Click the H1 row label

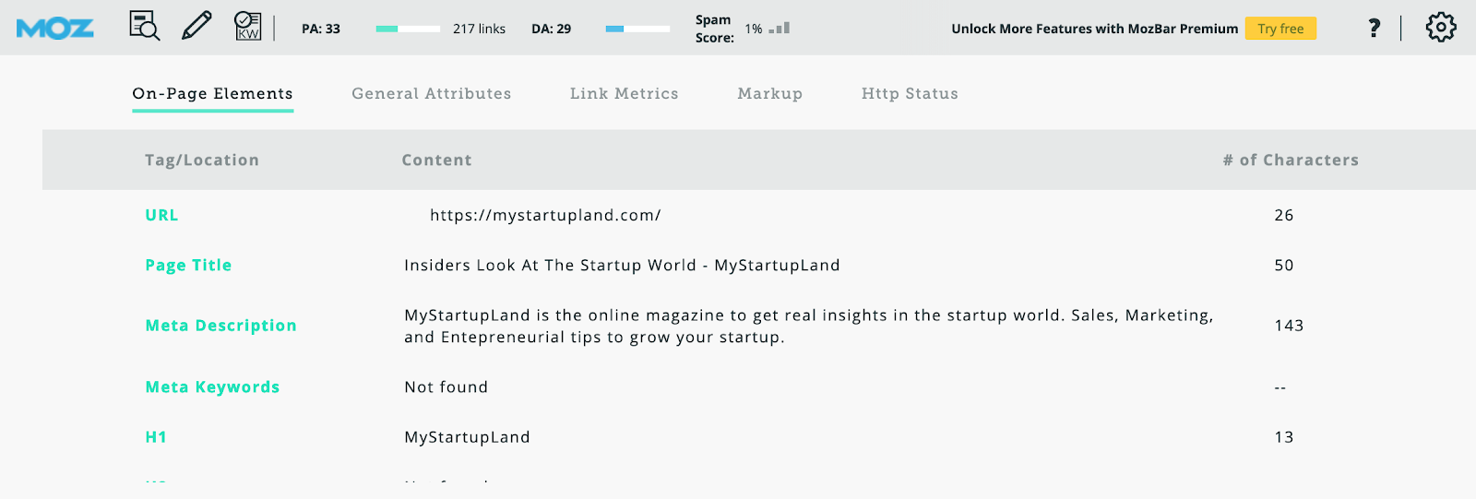pyautogui.click(x=156, y=437)
